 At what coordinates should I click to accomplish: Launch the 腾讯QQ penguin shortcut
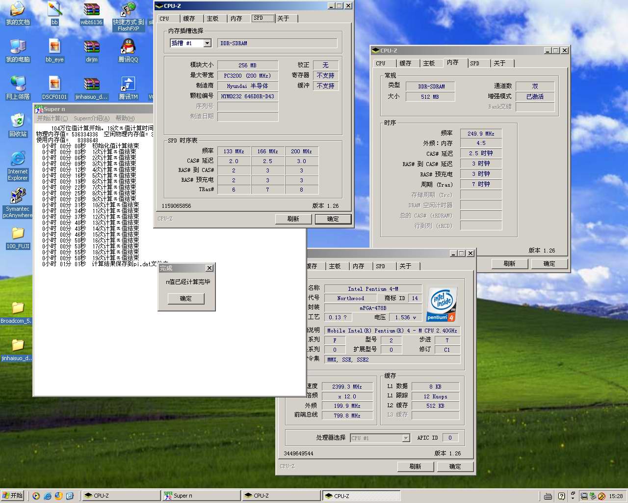129,51
